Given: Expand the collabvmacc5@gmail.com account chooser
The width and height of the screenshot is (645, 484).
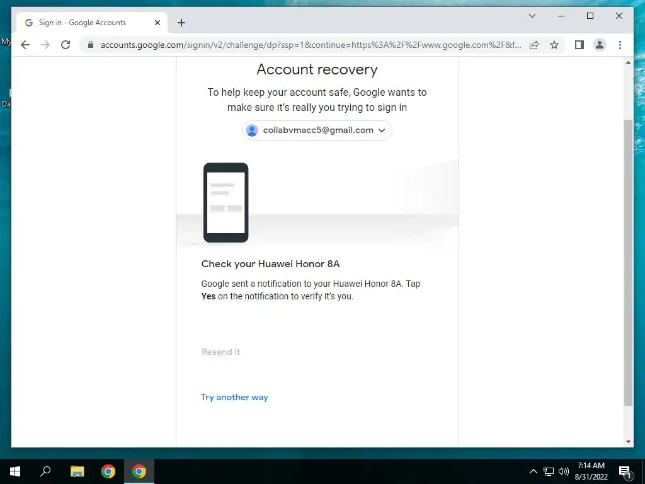Looking at the screenshot, I should click(317, 130).
